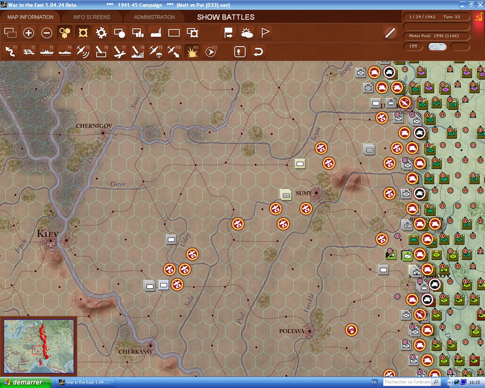The image size is (485, 388).
Task: Select the F1 move mode
Action: coord(10,52)
